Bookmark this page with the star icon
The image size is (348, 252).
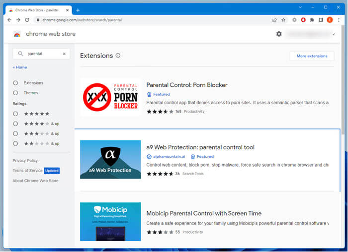click(283, 20)
